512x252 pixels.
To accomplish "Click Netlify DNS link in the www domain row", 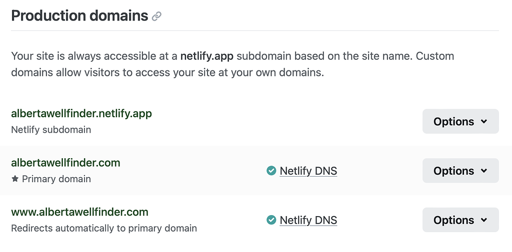I will 308,220.
